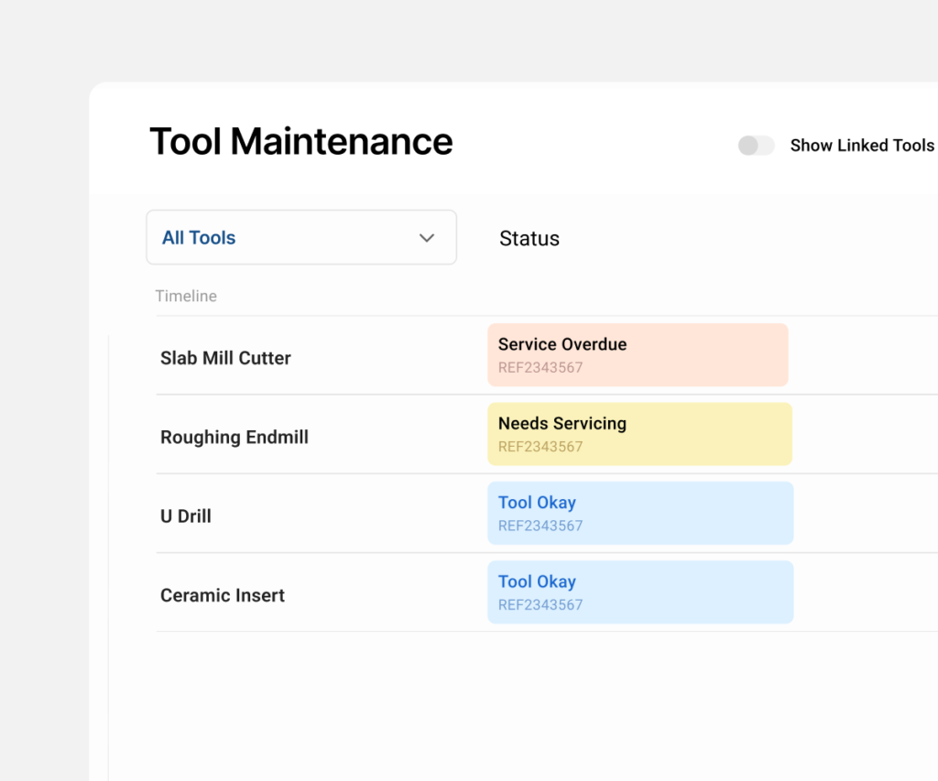This screenshot has height=781, width=938.
Task: Click the Timeline label
Action: (x=186, y=296)
